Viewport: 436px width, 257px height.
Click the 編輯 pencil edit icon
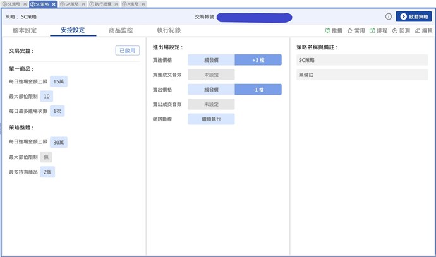pos(423,30)
